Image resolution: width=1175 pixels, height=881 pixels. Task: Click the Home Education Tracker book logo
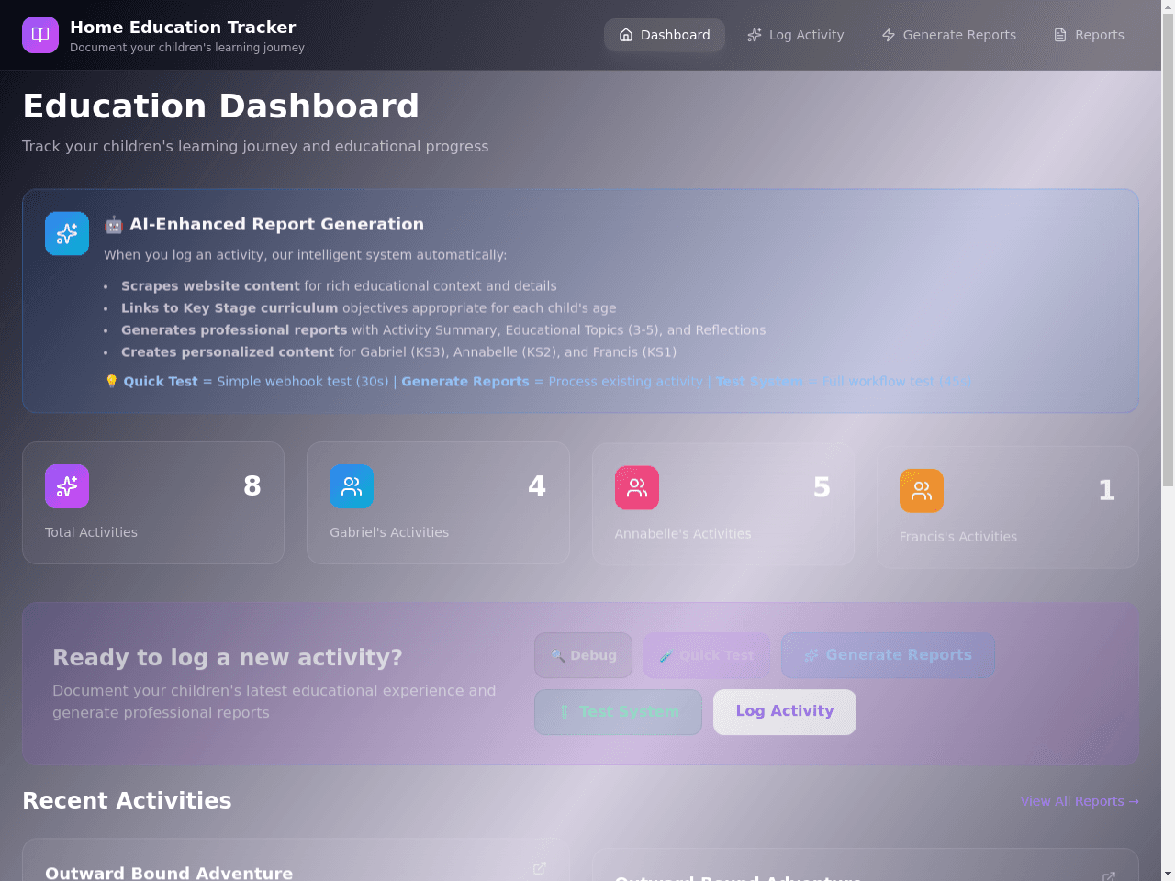(40, 35)
